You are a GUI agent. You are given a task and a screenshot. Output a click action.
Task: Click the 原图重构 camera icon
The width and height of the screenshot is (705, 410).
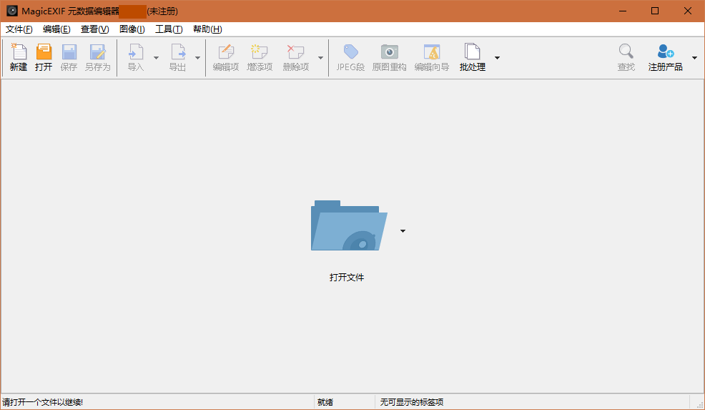pyautogui.click(x=390, y=52)
